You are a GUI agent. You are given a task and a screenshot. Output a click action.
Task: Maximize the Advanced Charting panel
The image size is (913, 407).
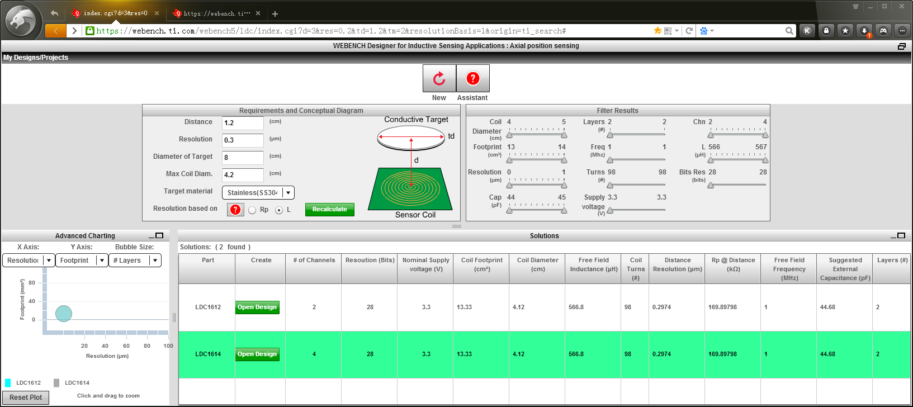point(159,235)
